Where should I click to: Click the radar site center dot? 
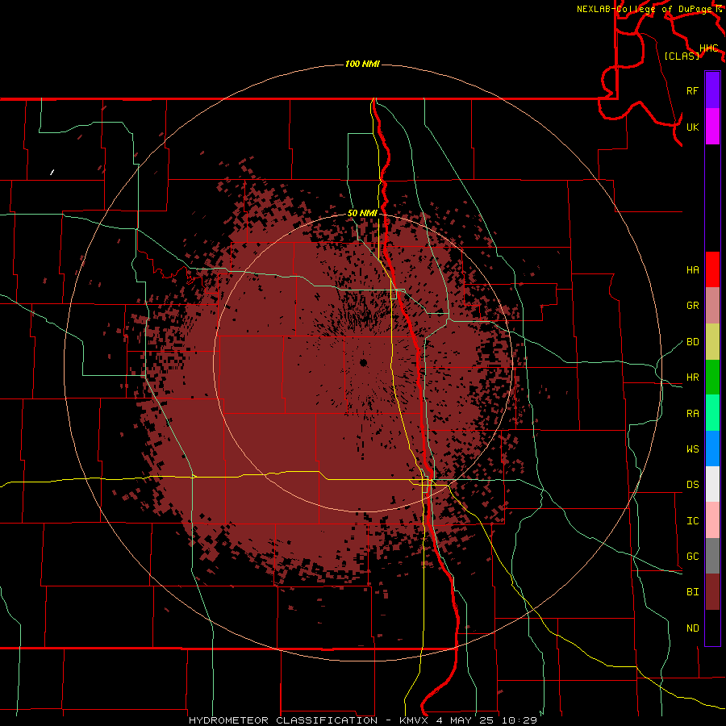364,362
